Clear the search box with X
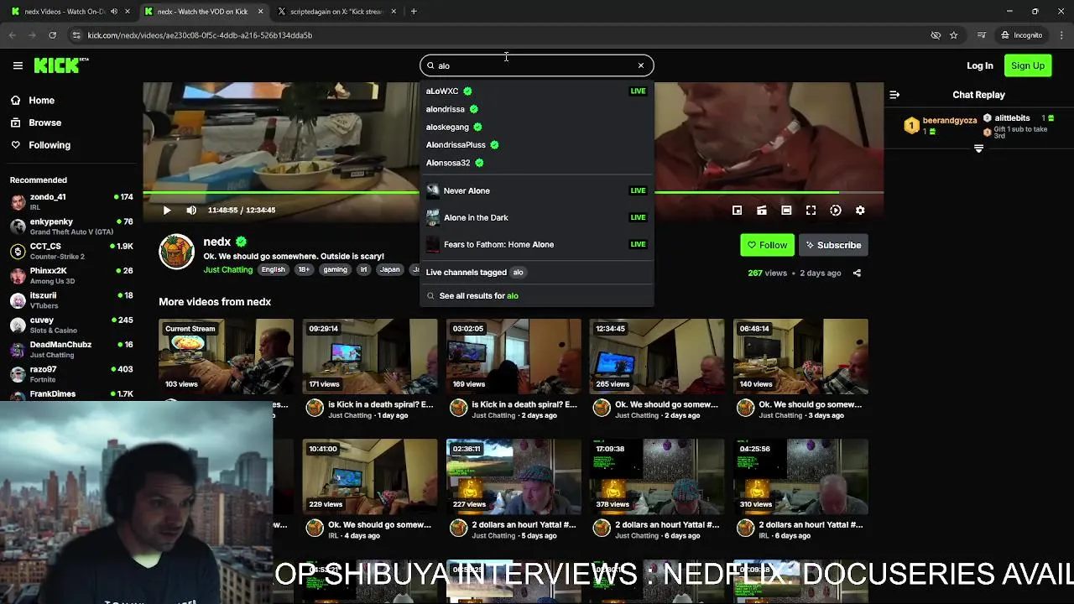 pos(641,65)
